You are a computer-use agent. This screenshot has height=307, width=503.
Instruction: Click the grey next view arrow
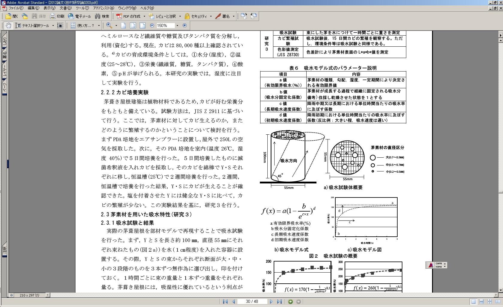tap(299, 302)
